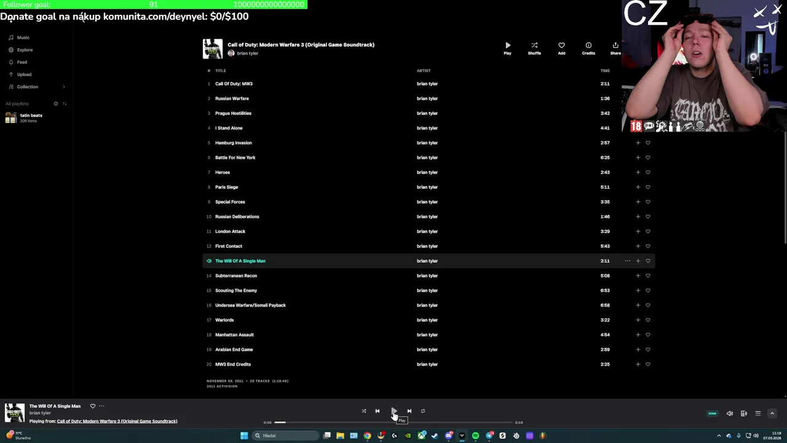Select track Call Of Duty: MW3
The height and width of the screenshot is (443, 787).
pos(234,84)
